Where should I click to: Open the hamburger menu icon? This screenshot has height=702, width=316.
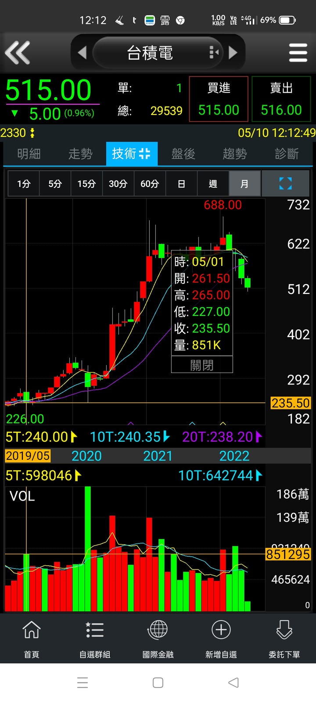(298, 53)
